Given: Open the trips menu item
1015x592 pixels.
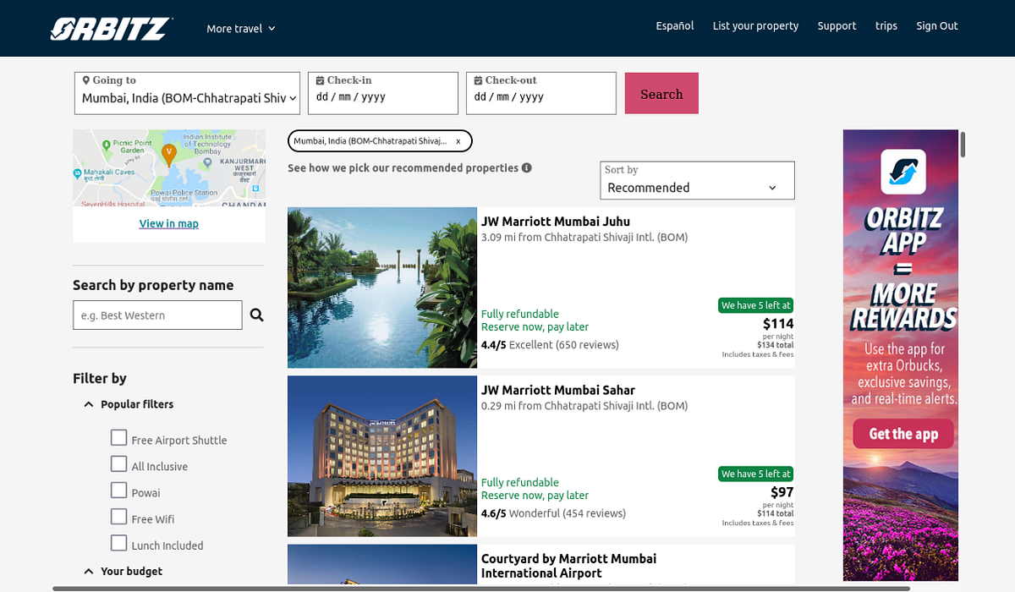Looking at the screenshot, I should 886,26.
